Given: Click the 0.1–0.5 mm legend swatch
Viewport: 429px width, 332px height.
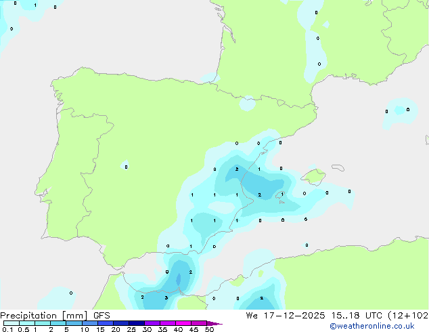Looking at the screenshot, I should pyautogui.click(x=12, y=323).
